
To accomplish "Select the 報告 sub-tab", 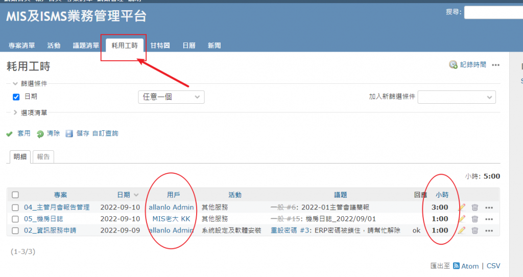I will (x=43, y=156).
